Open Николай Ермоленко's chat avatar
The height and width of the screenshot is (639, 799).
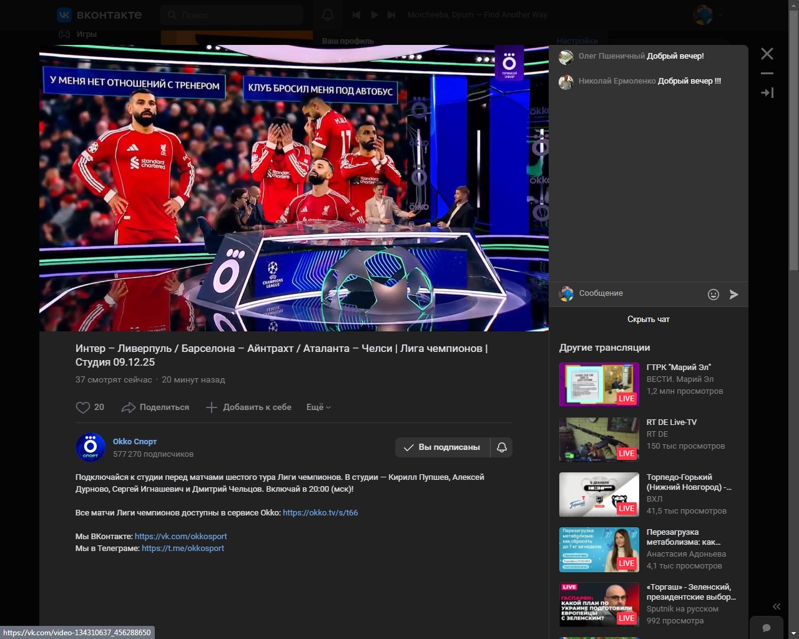click(x=566, y=82)
